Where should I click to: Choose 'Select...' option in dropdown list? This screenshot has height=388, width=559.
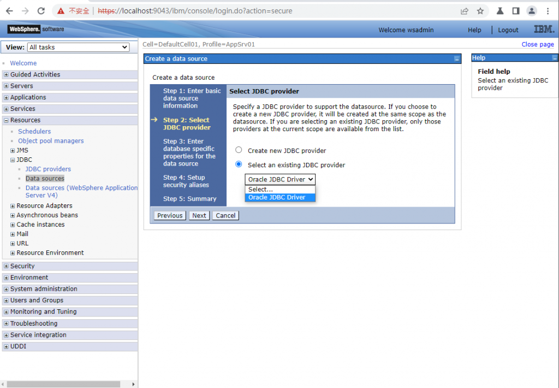(x=280, y=189)
